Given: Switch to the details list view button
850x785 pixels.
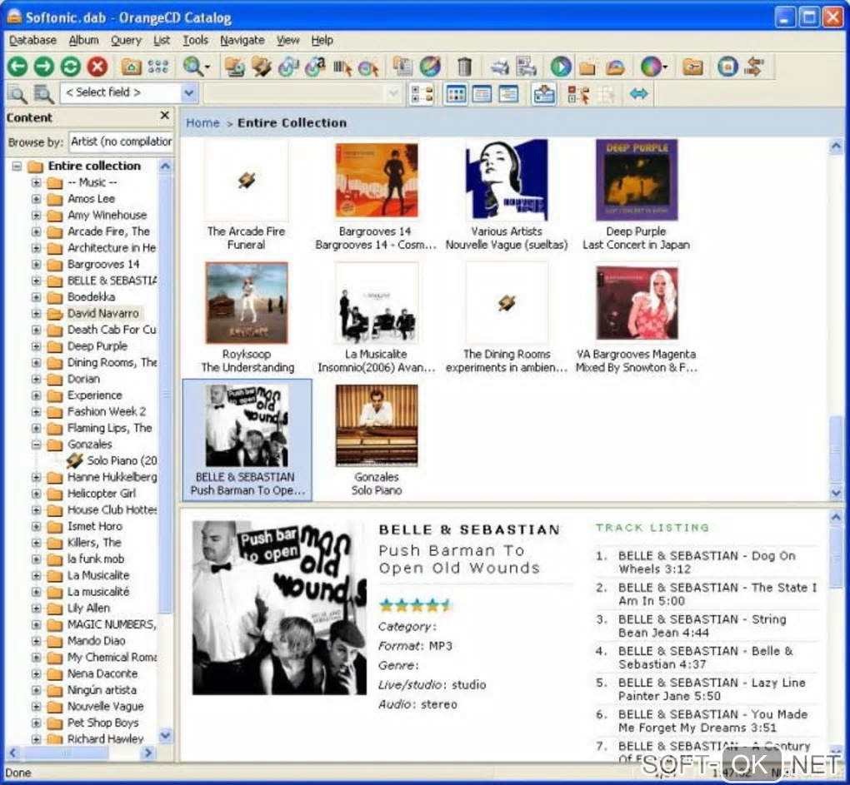Looking at the screenshot, I should tap(482, 94).
